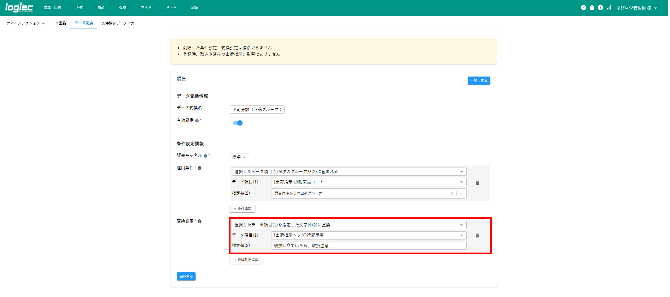Click help icon beside 有効設定 label
Viewport: 670px width, 297px height.
click(x=197, y=121)
